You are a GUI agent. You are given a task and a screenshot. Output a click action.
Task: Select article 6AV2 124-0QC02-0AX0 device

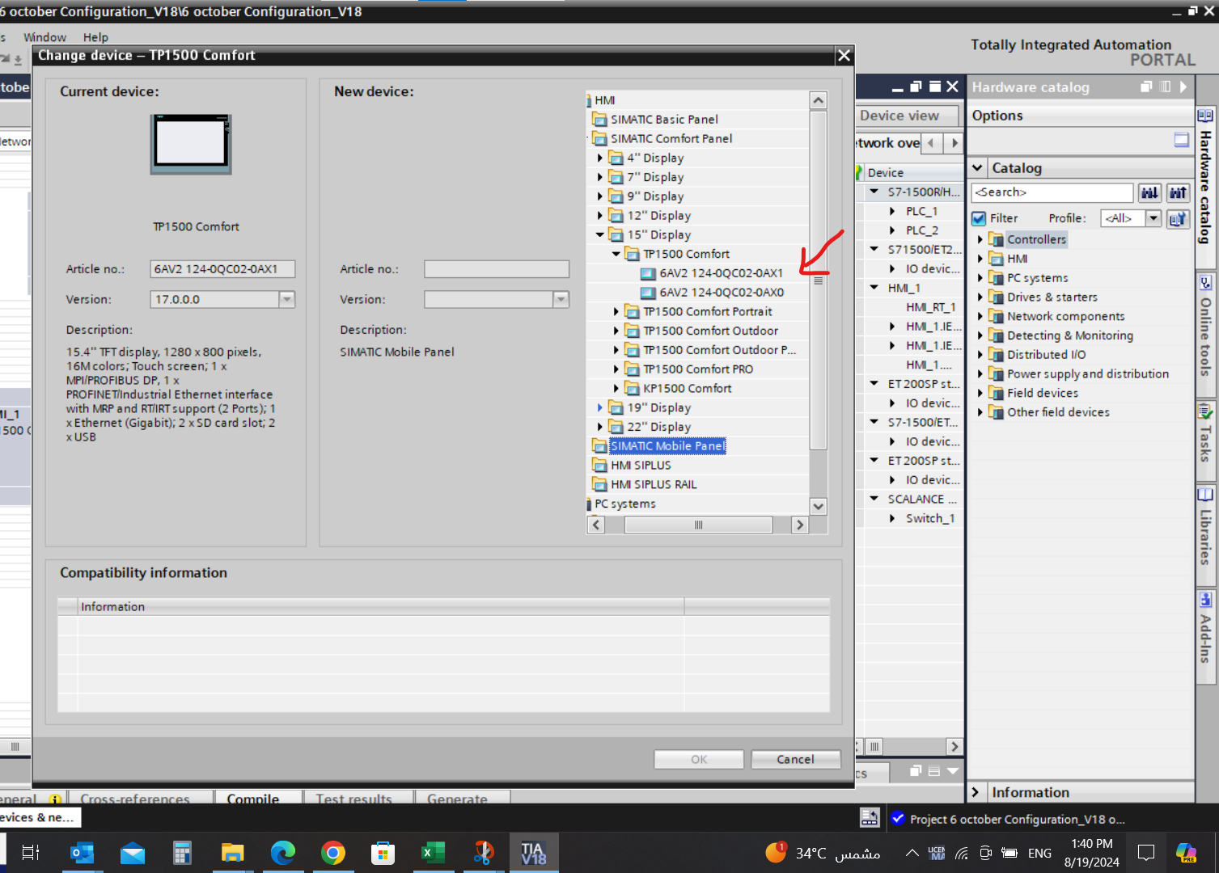[x=720, y=293]
